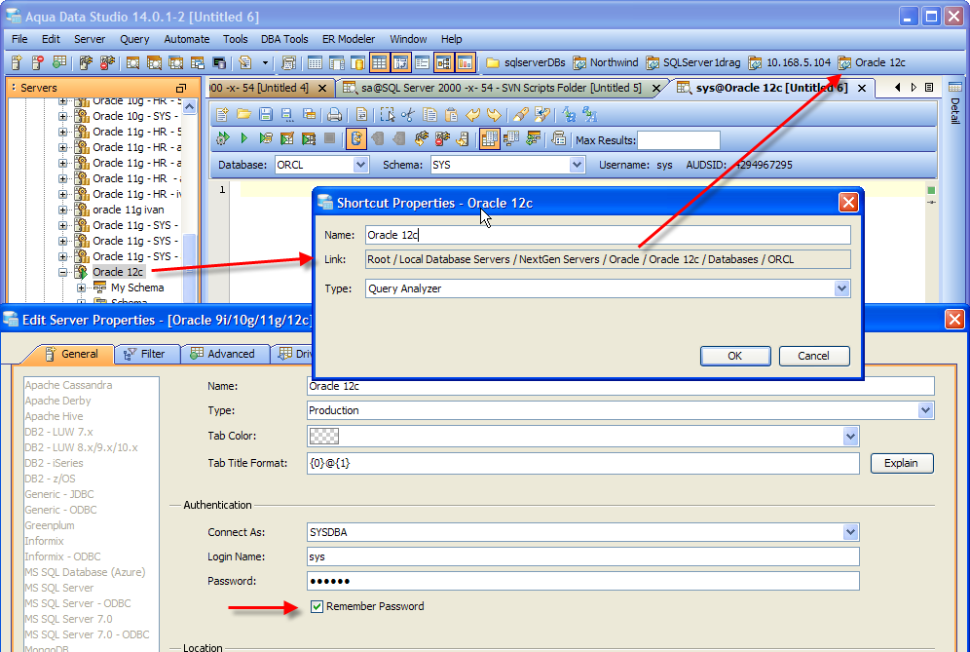Click OK in Shortcut Properties dialog

(735, 356)
